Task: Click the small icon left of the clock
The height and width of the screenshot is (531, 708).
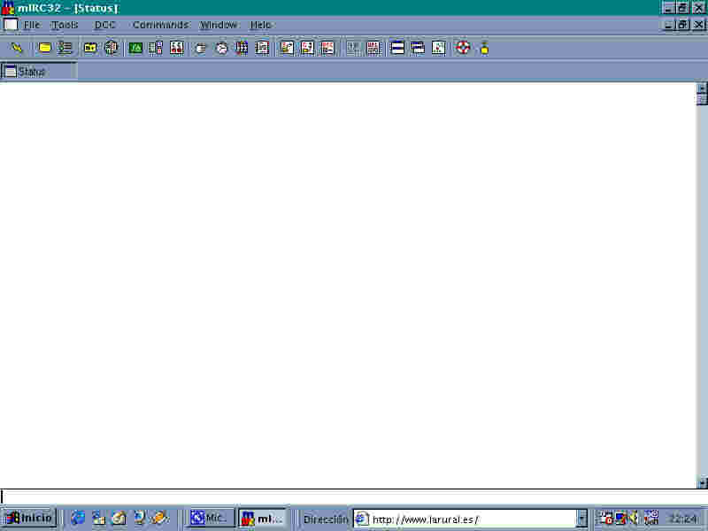Action: coord(201,48)
